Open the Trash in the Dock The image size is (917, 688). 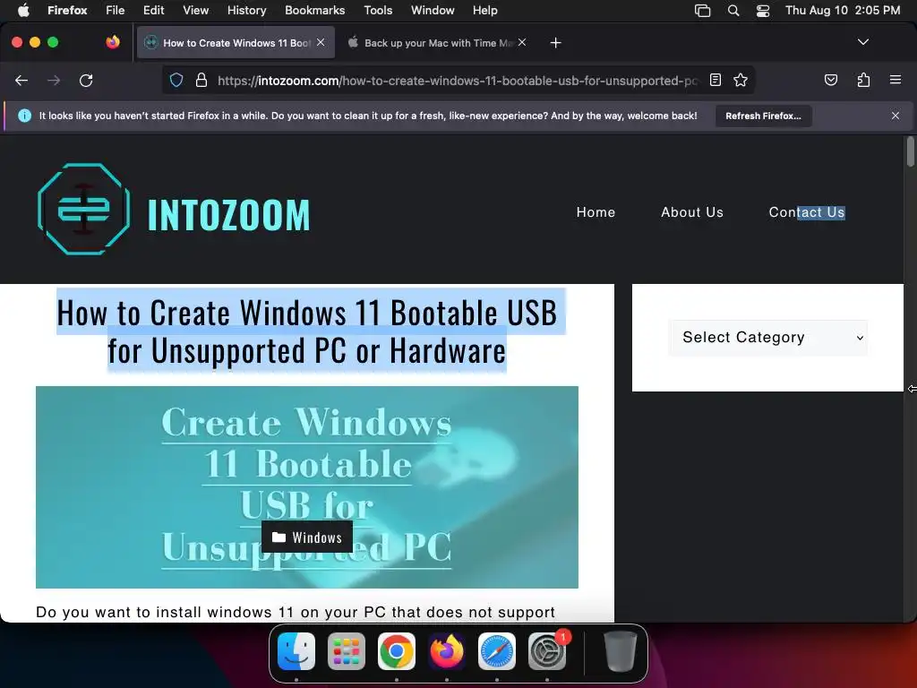point(620,651)
